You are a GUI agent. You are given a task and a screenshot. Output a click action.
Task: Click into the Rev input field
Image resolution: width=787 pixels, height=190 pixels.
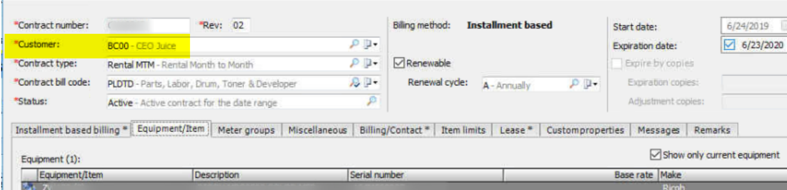point(241,25)
